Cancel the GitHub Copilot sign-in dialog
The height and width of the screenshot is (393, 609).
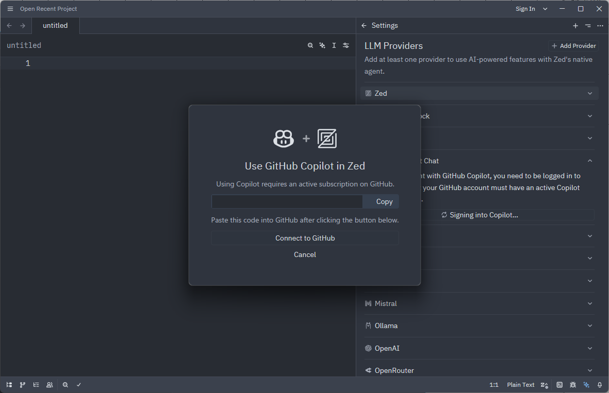pyautogui.click(x=305, y=254)
